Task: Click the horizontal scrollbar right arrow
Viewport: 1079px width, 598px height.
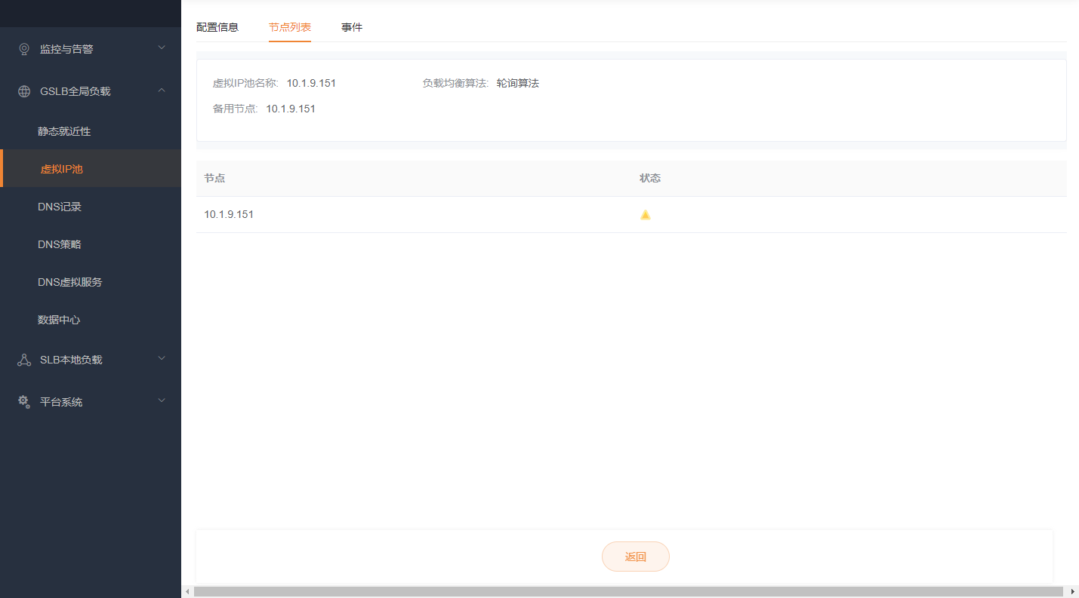Action: 1072,592
